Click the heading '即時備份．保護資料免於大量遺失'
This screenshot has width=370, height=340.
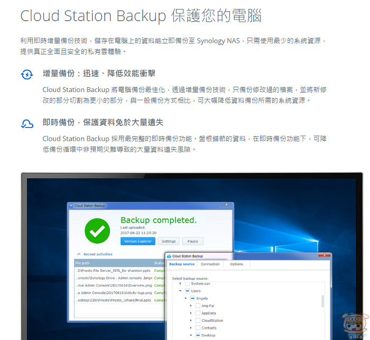coord(103,123)
